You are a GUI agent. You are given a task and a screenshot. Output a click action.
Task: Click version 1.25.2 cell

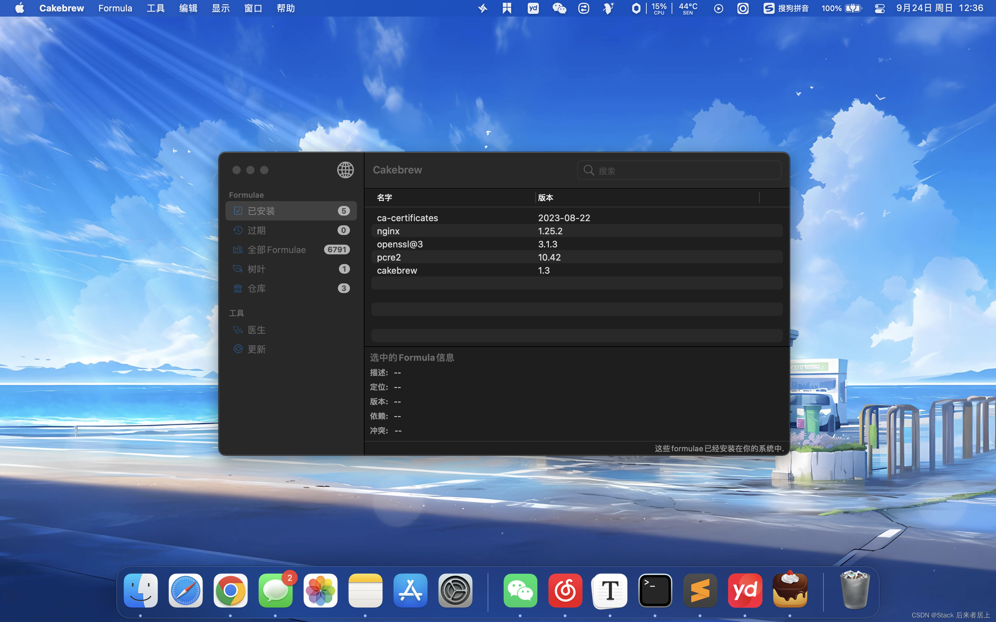pyautogui.click(x=550, y=231)
